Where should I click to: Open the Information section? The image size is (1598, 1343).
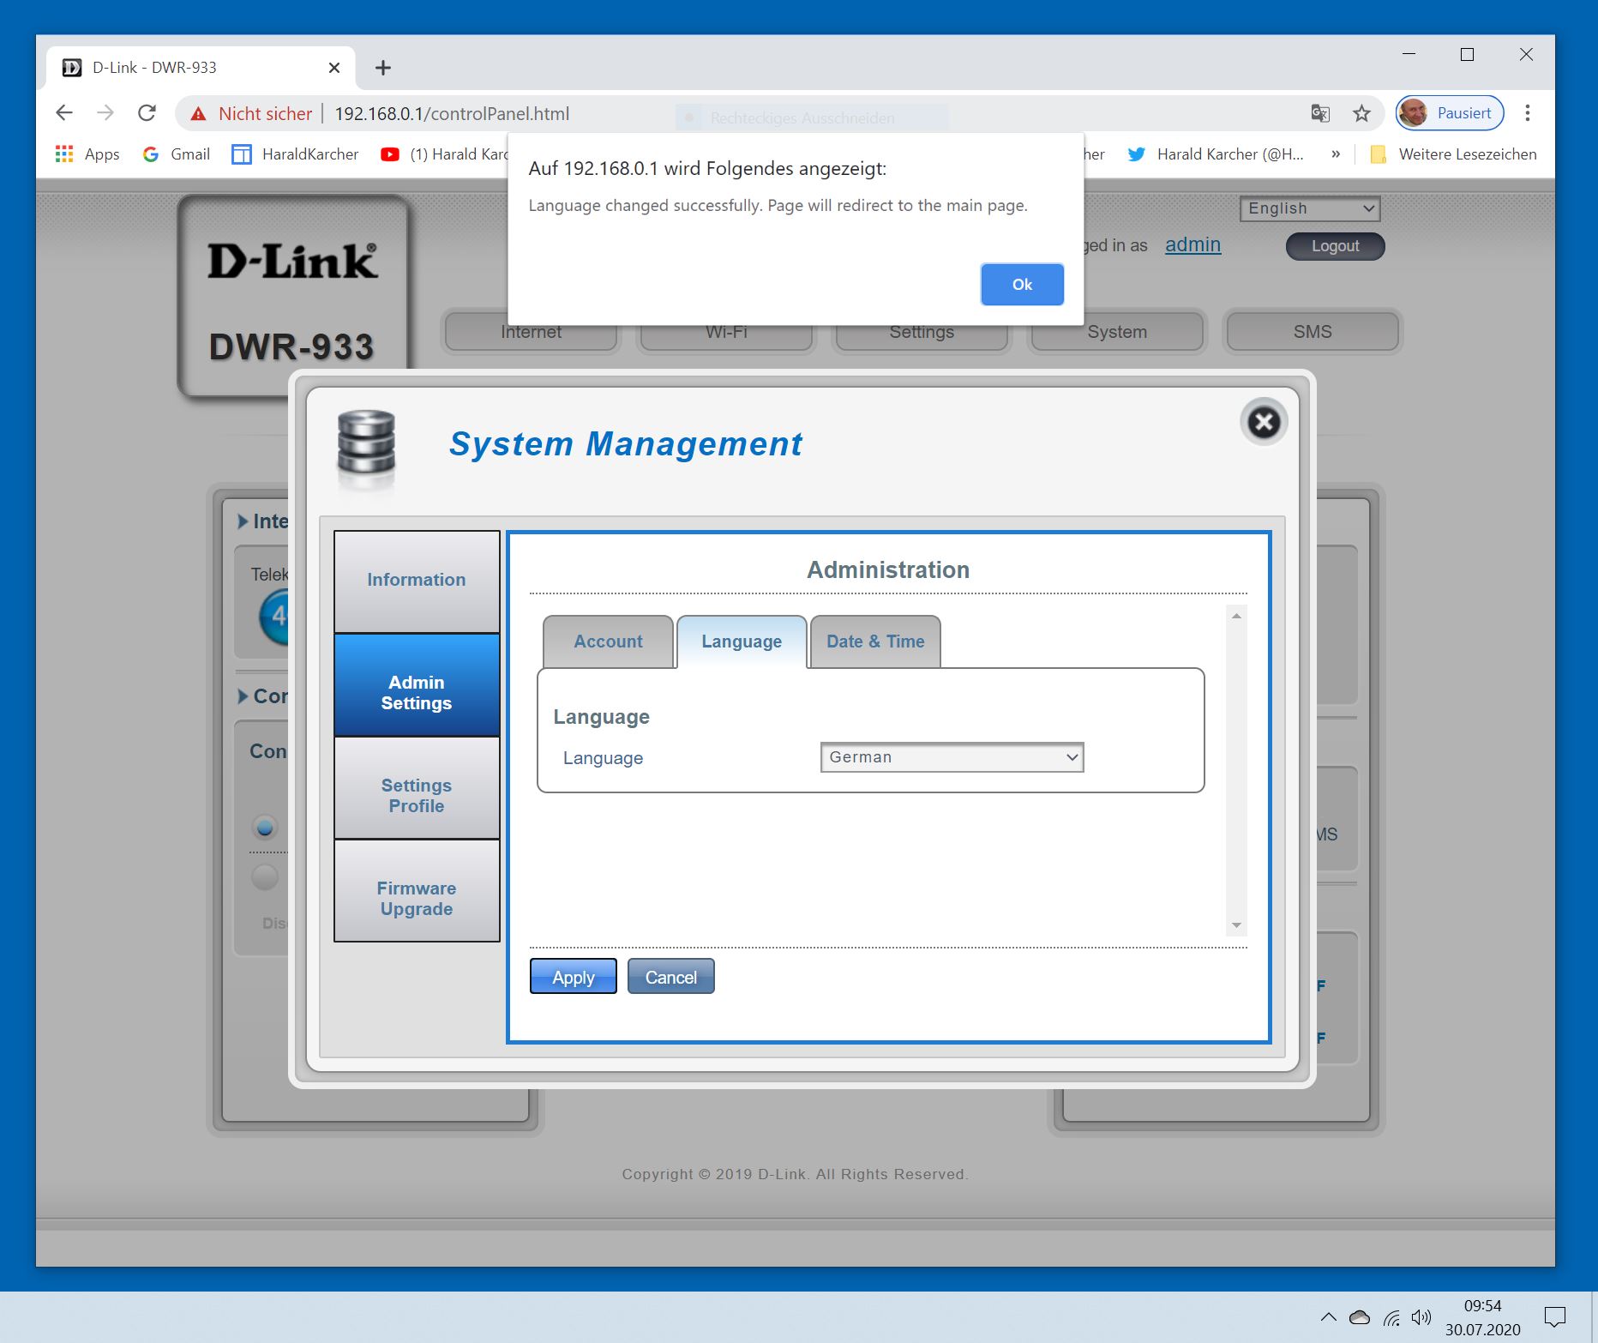417,581
